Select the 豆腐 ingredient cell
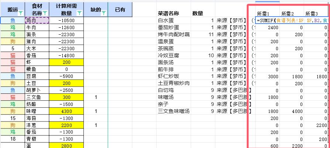The width and height of the screenshot is (330, 148). (x=37, y=76)
